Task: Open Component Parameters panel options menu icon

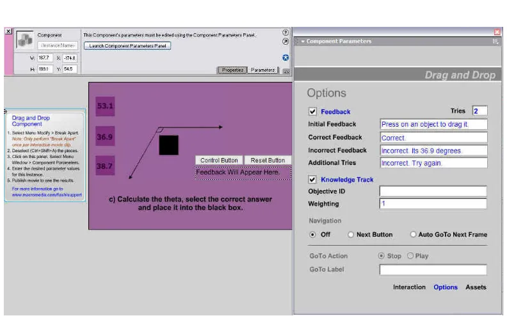Action: (x=495, y=41)
